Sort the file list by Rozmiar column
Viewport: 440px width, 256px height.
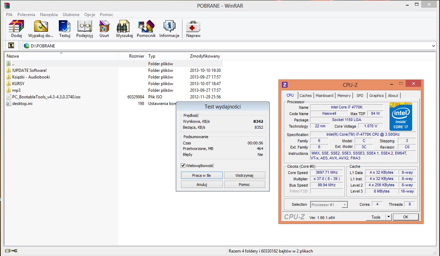pyautogui.click(x=136, y=56)
